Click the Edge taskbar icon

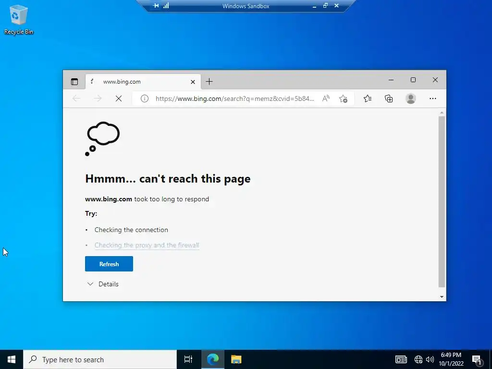click(x=213, y=359)
